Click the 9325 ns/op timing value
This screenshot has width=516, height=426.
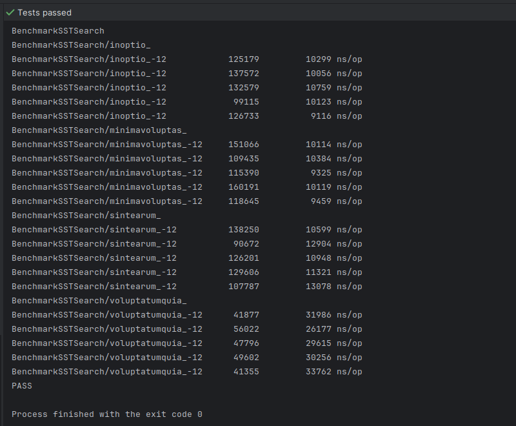[x=337, y=173]
